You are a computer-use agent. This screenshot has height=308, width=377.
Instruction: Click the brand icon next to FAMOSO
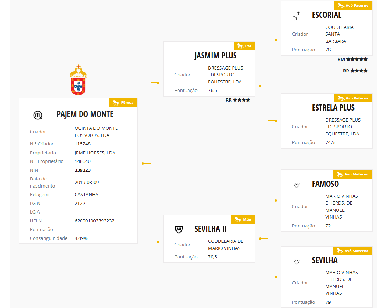296,185
